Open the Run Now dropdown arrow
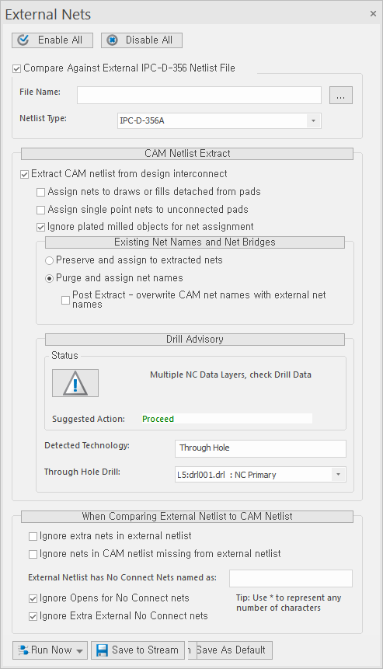 (x=80, y=651)
